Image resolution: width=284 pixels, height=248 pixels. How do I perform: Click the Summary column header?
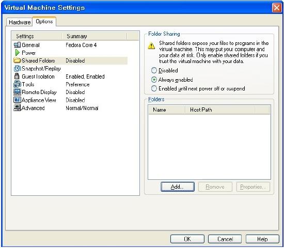[x=94, y=36]
